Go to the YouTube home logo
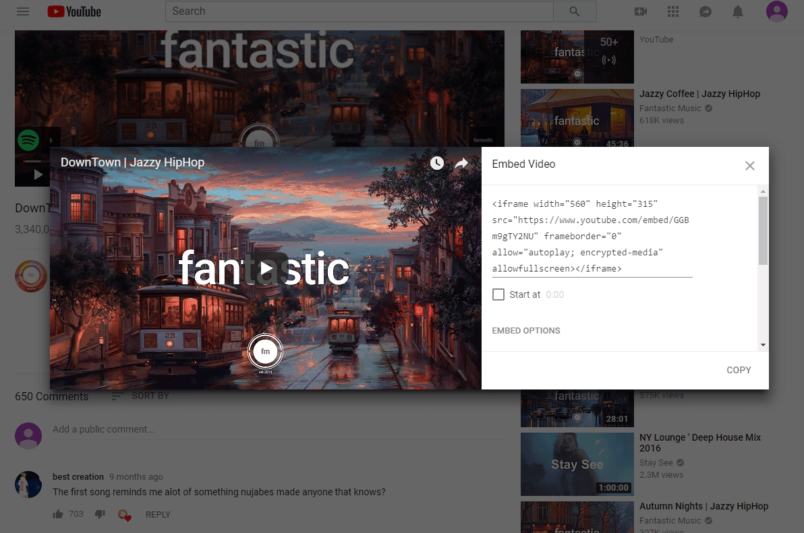The height and width of the screenshot is (533, 804). (74, 11)
